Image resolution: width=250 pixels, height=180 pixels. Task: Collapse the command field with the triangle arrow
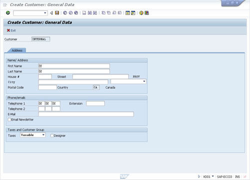(51, 13)
